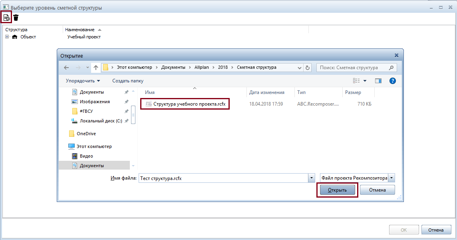
Task: Open the Упорядочить menu
Action: (83, 81)
